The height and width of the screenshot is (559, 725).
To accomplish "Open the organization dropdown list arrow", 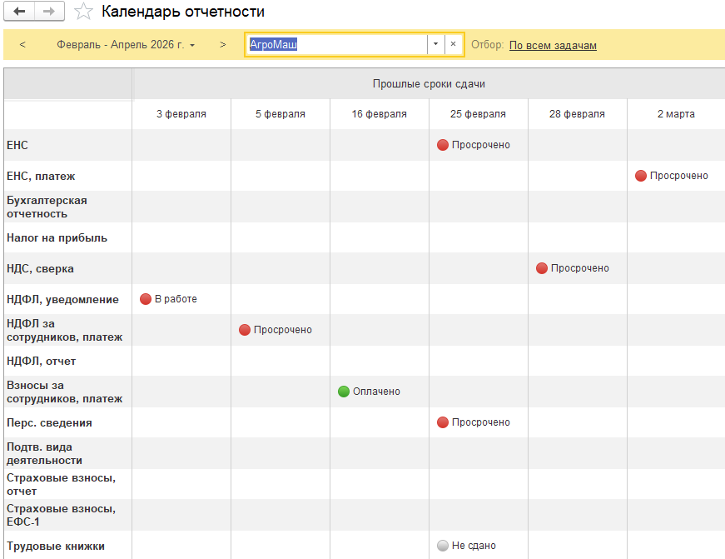I will (435, 45).
